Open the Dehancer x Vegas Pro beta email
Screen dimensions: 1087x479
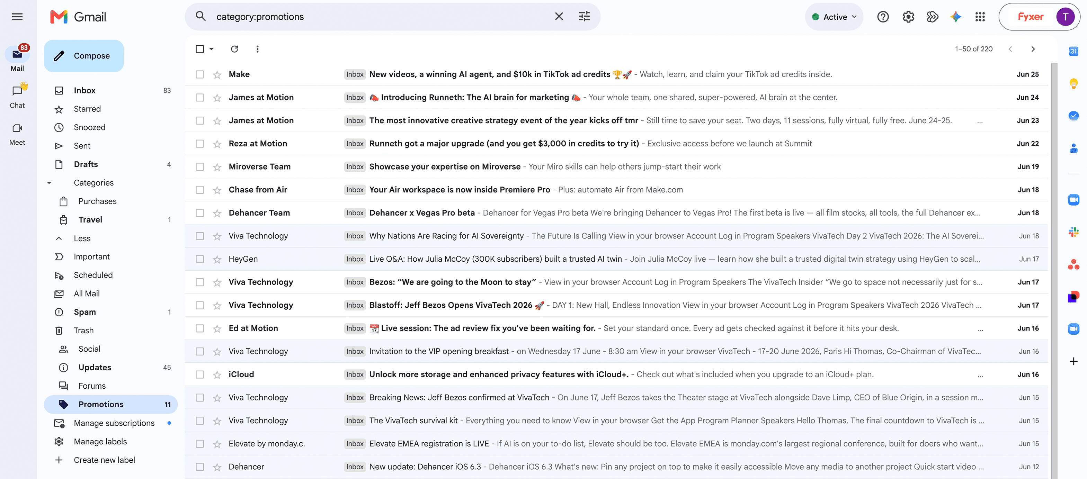point(616,213)
